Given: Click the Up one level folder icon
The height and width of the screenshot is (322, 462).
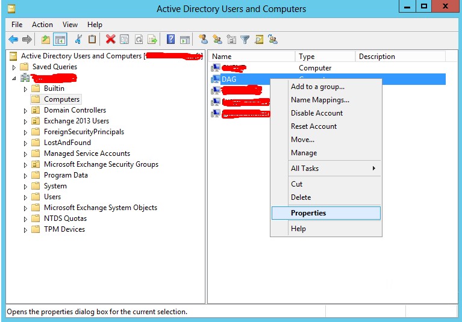Looking at the screenshot, I should tap(46, 40).
